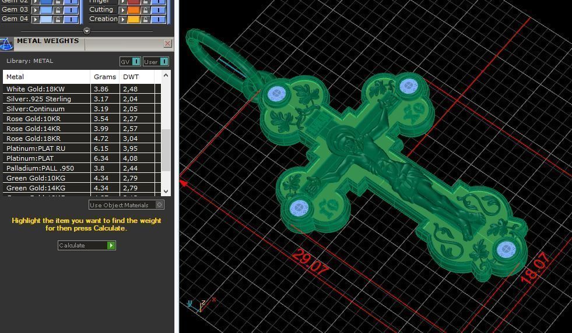Screen dimensions: 572x333
Task: Select the Gem 04 layer name
Action: pos(15,19)
